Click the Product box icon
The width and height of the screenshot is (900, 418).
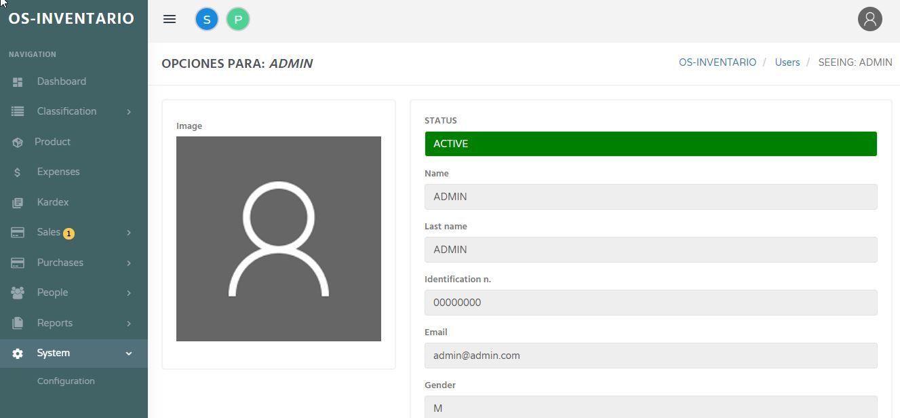18,142
